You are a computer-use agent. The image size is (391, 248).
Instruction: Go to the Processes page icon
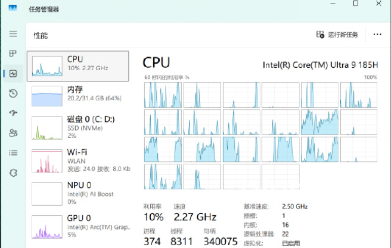(13, 54)
